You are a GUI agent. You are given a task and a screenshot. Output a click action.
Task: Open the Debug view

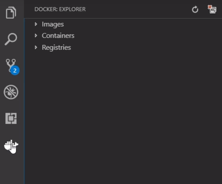[11, 92]
